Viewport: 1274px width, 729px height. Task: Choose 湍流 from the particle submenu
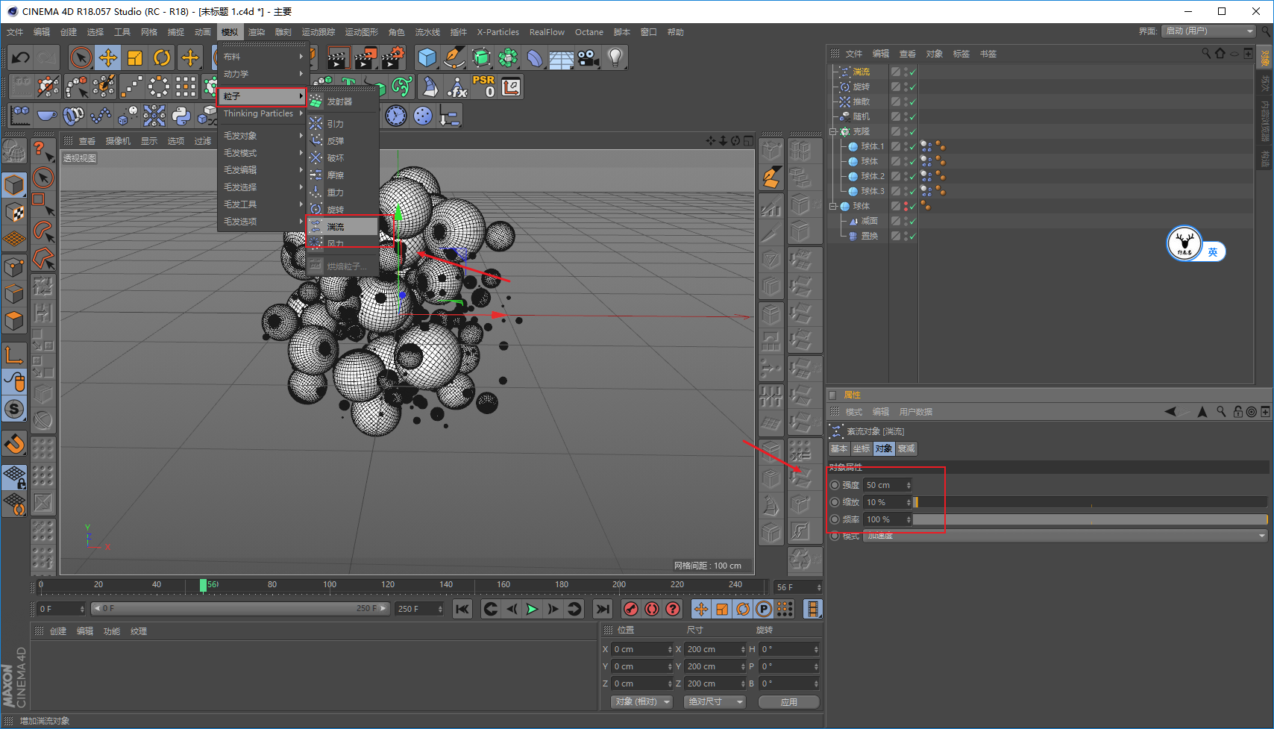pos(336,227)
